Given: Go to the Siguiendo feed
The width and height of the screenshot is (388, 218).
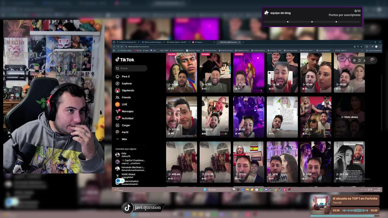Looking at the screenshot, I should tap(125, 91).
